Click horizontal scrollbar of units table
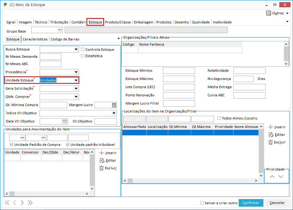Screen dimensions: 293x210 click(x=47, y=194)
